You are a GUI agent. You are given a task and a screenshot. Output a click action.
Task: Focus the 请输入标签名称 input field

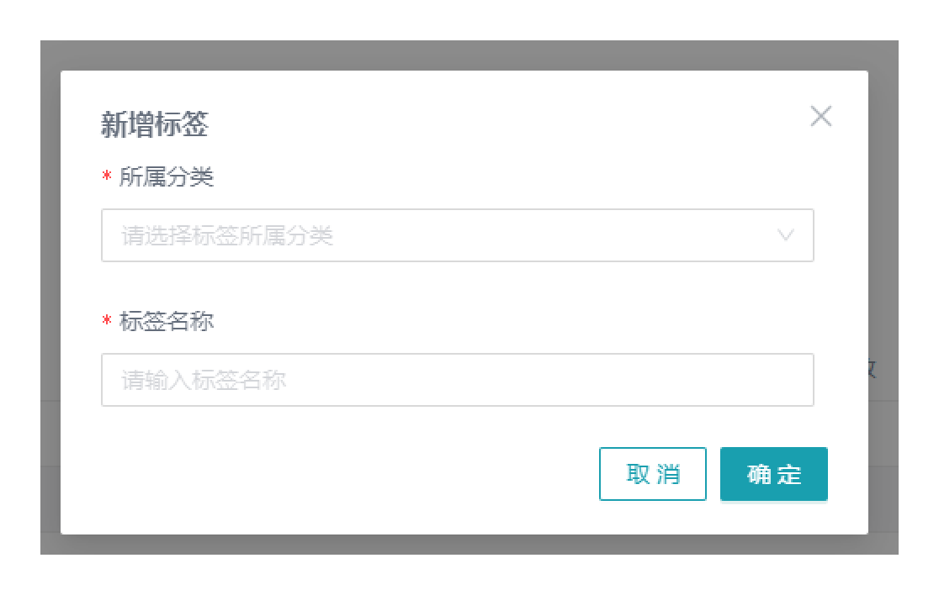(457, 380)
